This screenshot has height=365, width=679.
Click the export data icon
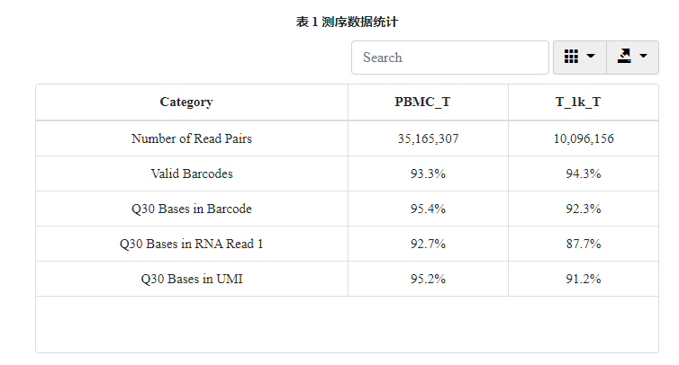(x=624, y=57)
